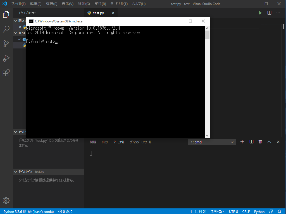Split the editor to the right

(269, 13)
